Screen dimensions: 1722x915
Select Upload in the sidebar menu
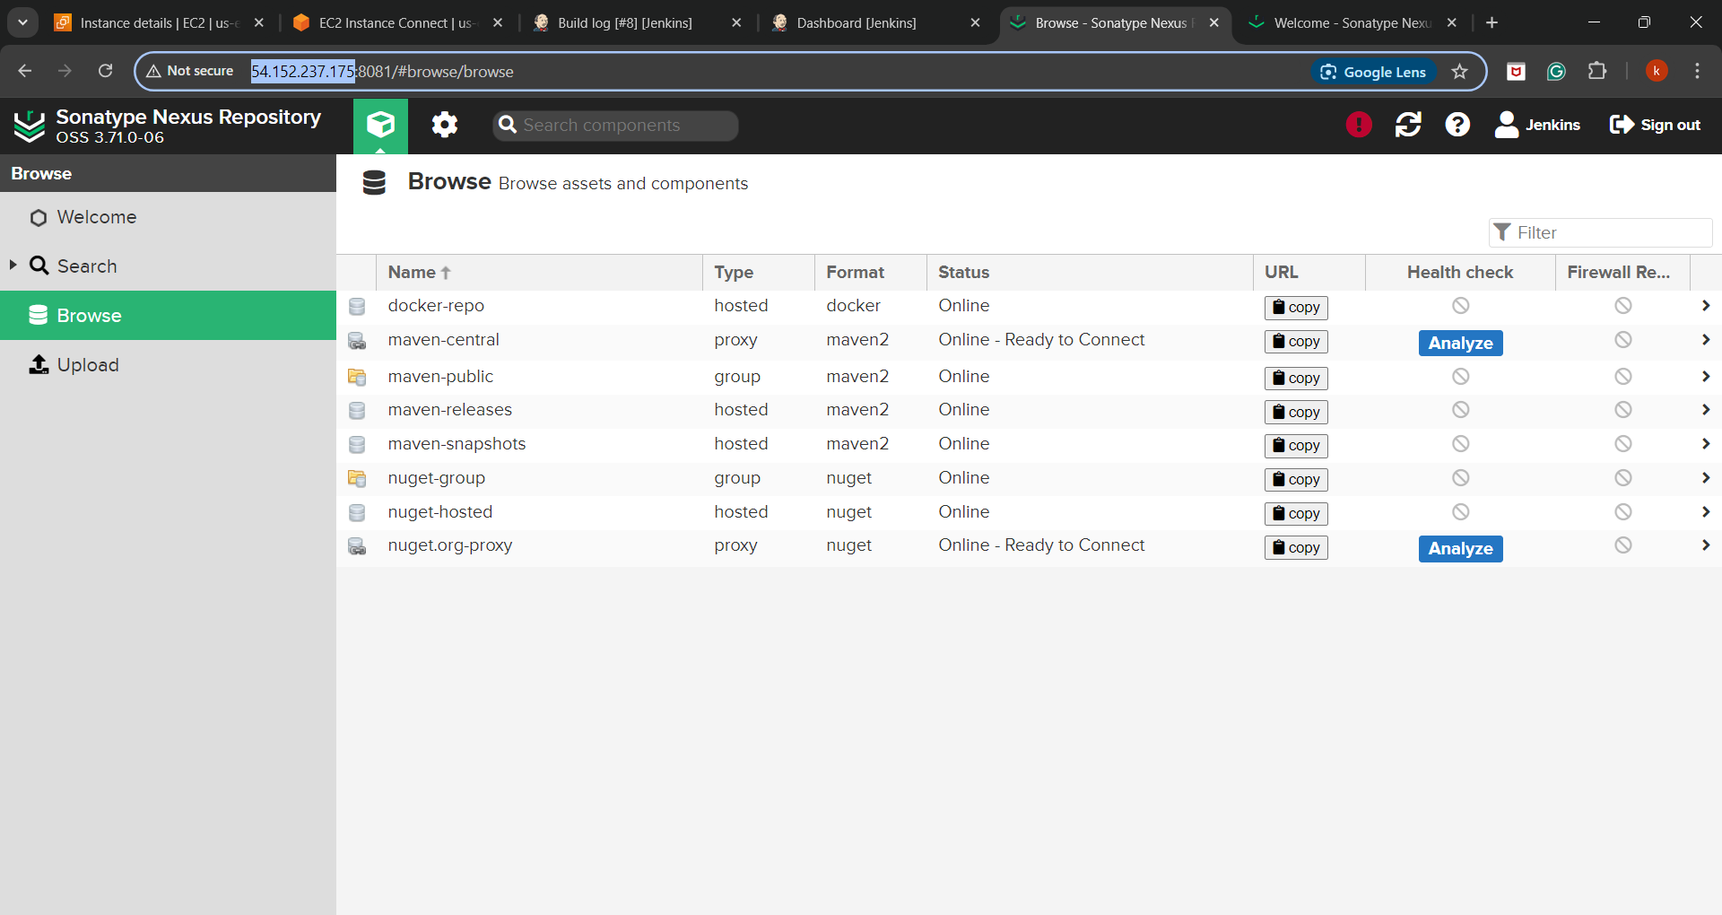pyautogui.click(x=88, y=365)
